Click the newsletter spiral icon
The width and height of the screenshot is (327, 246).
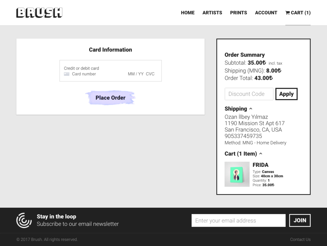point(24,220)
